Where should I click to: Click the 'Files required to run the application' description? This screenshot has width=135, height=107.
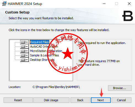coord(102,43)
